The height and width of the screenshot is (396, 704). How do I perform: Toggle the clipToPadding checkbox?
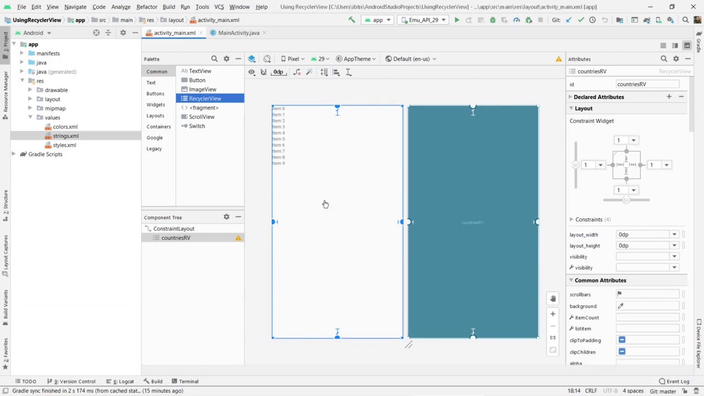tap(622, 340)
